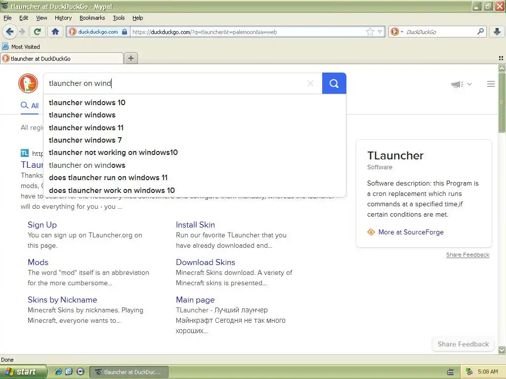
Task: Open the URL history dropdown arrow
Action: coord(380,32)
